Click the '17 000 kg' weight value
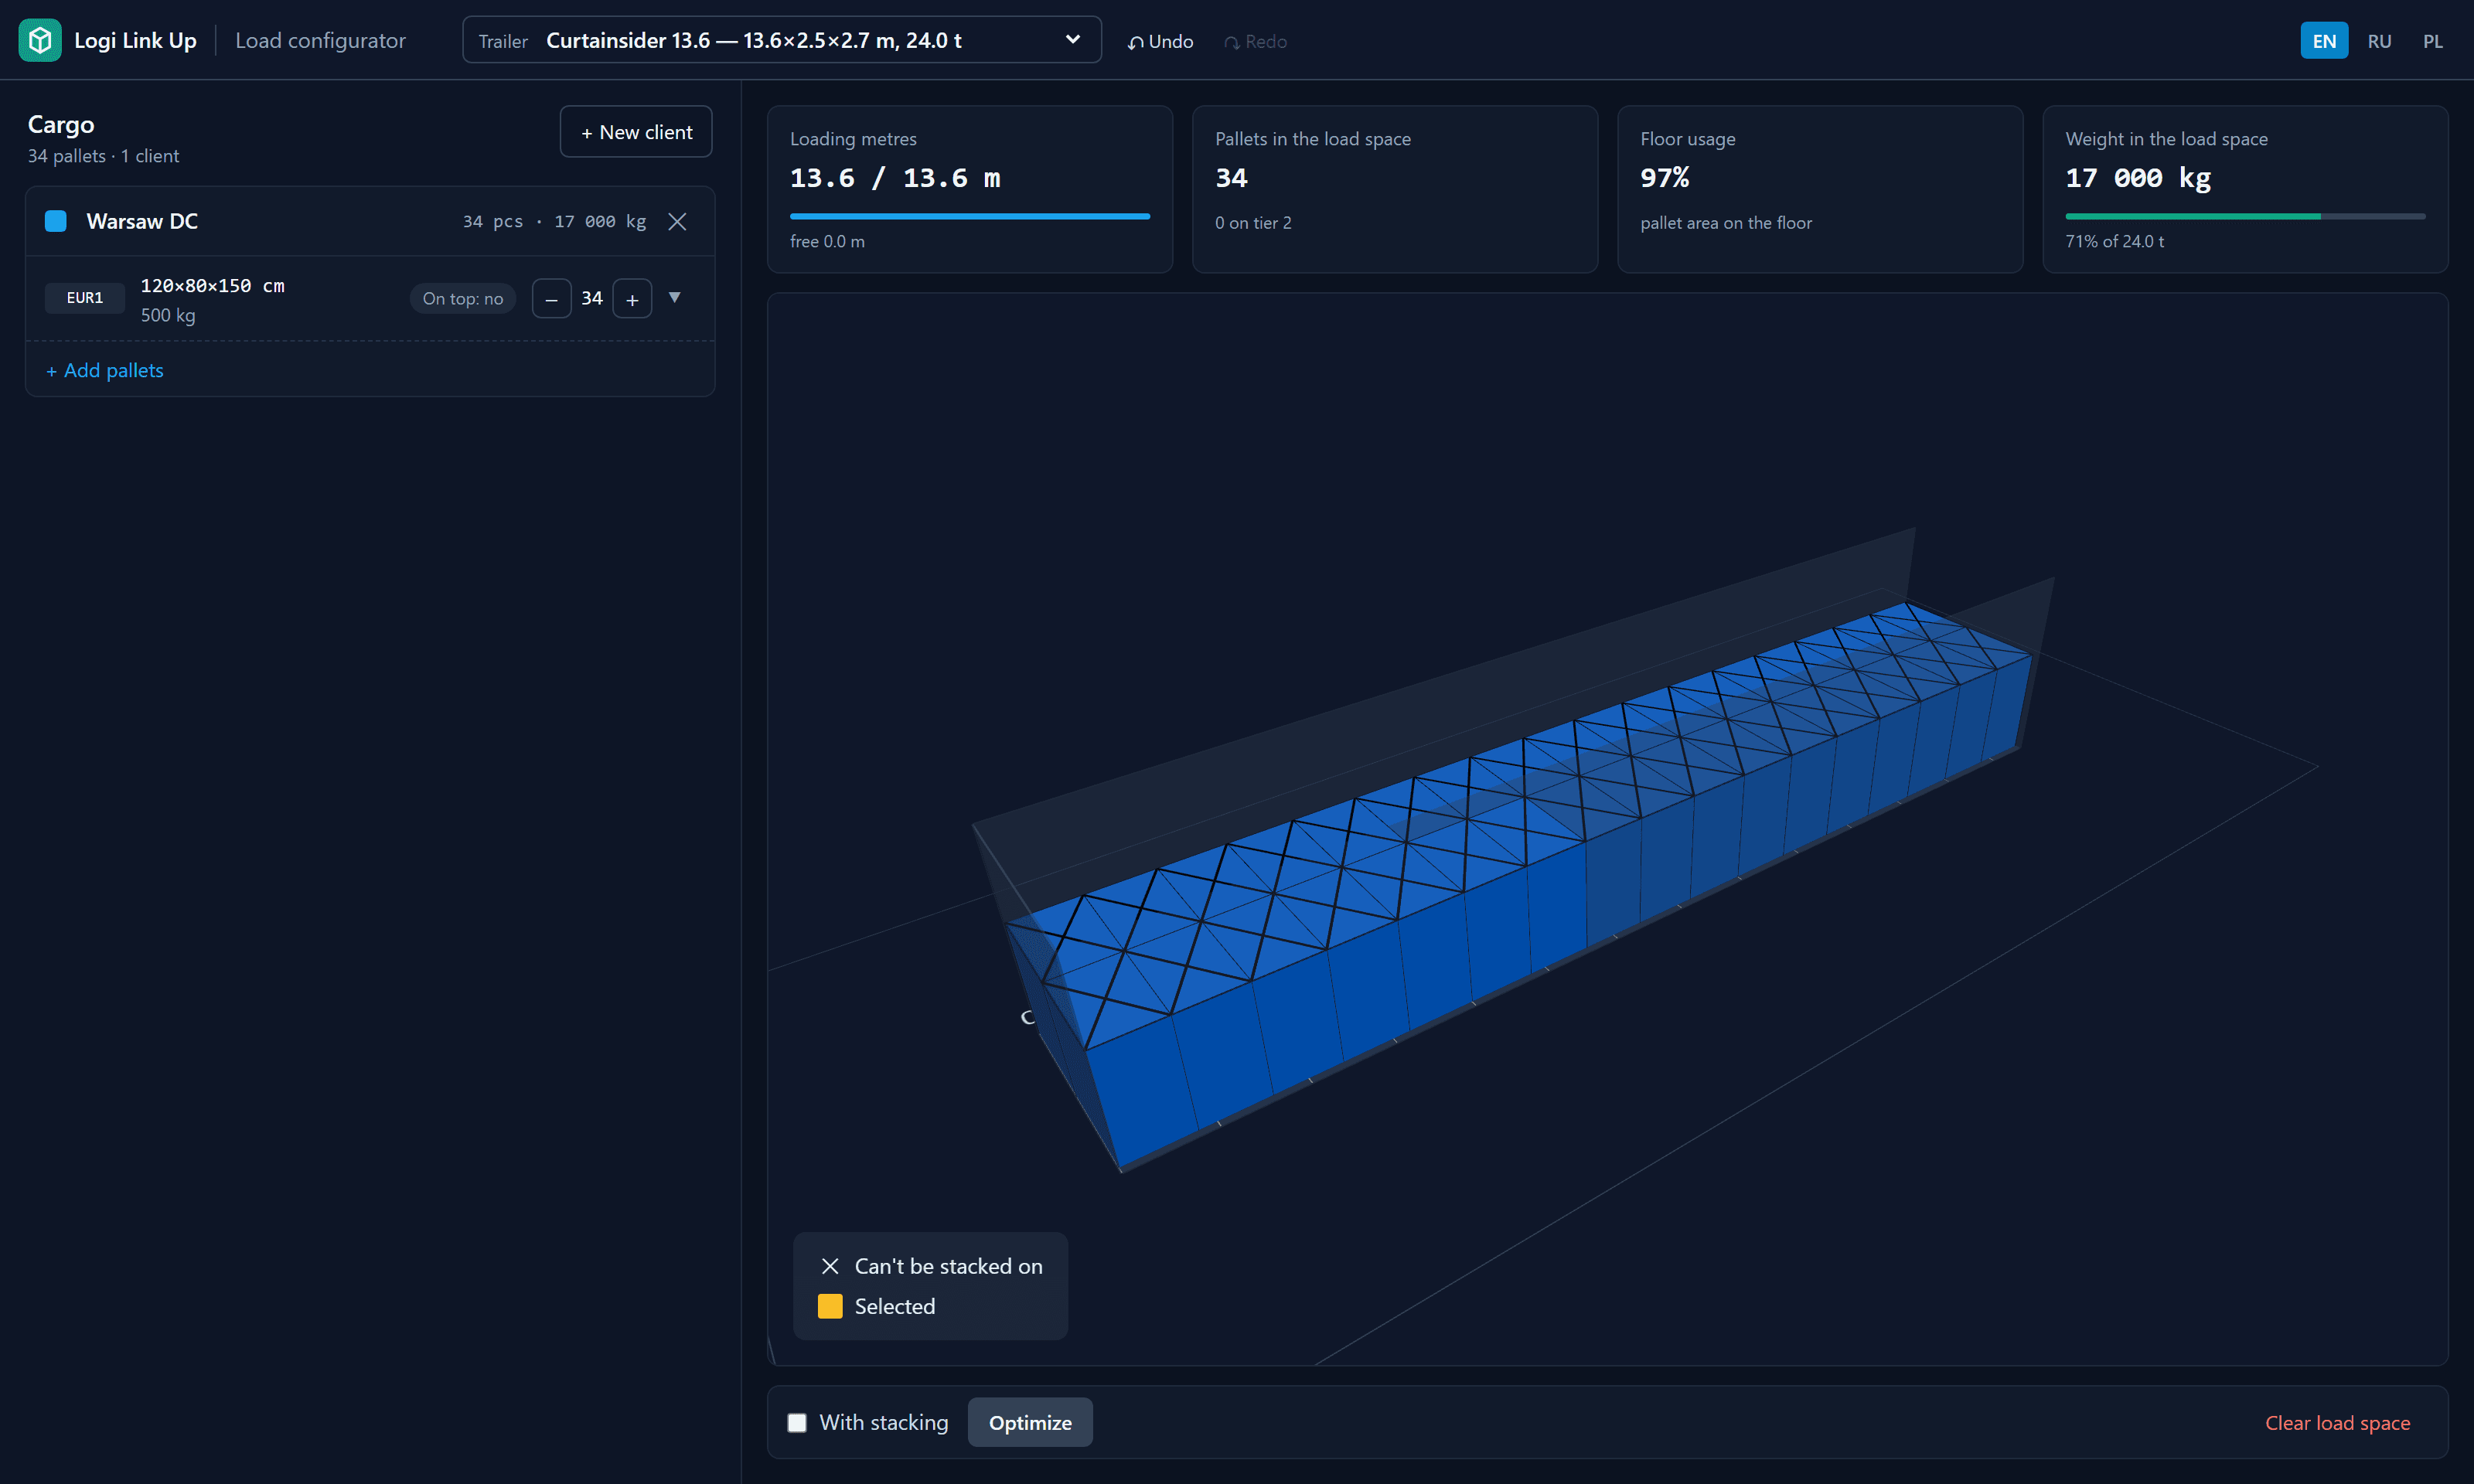Screen dimensions: 2474x1484 [x=2138, y=178]
